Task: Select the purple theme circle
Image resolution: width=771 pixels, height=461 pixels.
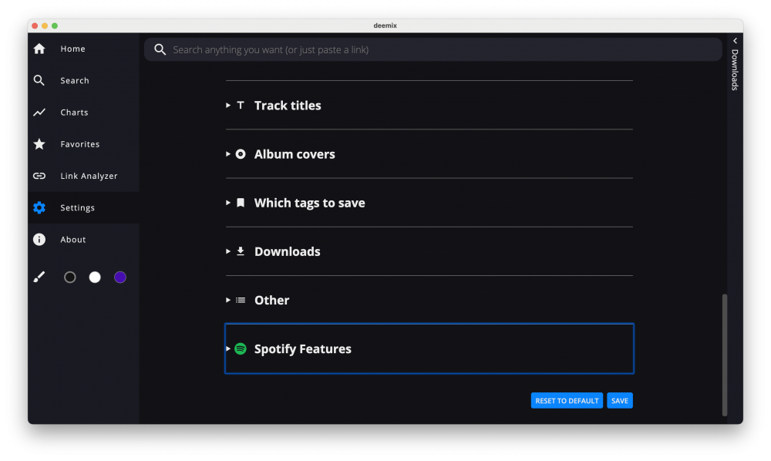Action: pyautogui.click(x=120, y=278)
